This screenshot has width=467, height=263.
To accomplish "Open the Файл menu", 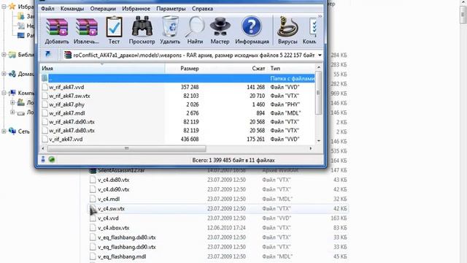I will (47, 9).
